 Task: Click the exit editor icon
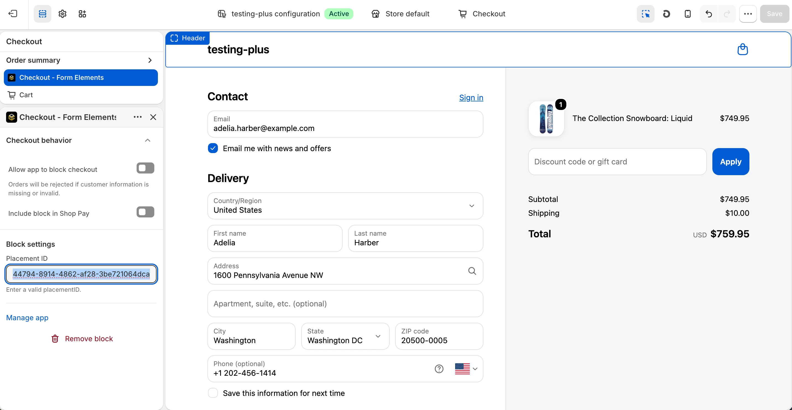coord(13,14)
